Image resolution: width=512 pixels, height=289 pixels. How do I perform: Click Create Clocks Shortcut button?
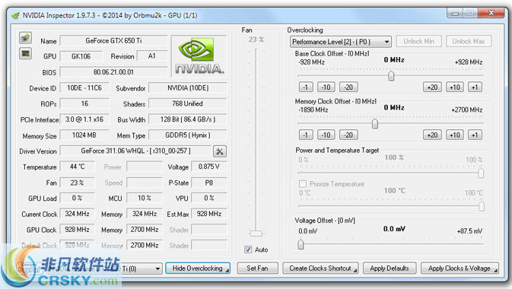coord(320,268)
